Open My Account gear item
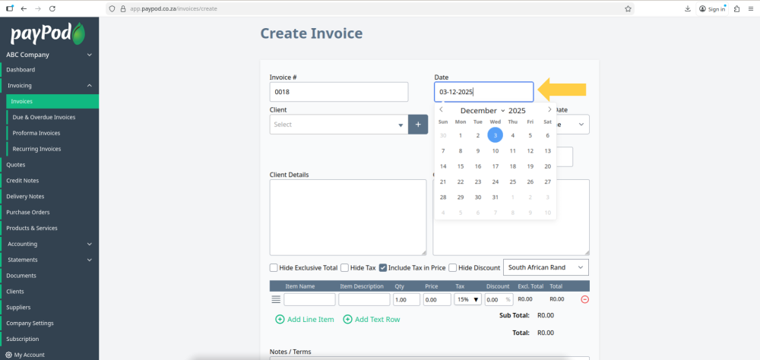 25,355
